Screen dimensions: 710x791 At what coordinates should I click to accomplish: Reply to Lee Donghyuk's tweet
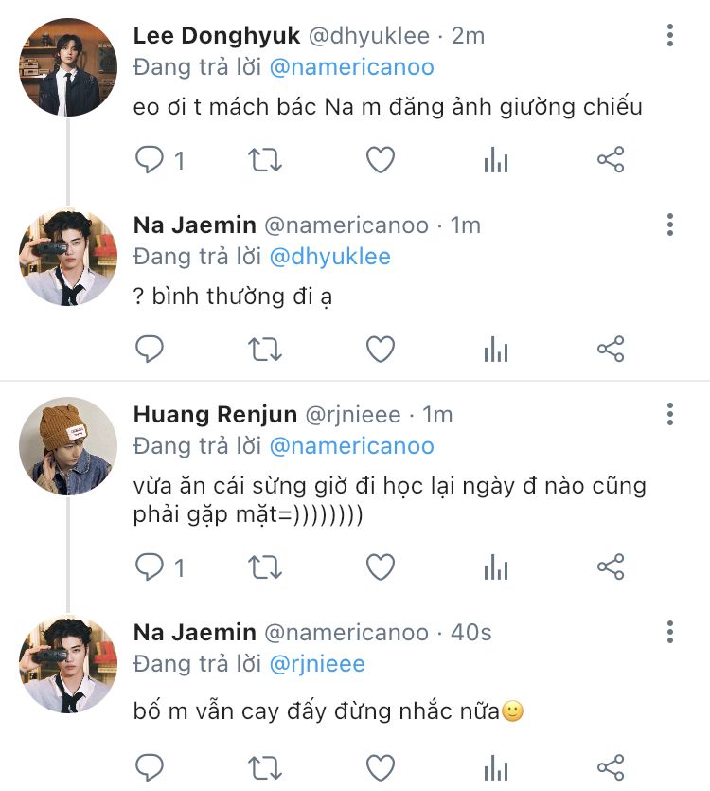coord(150,159)
